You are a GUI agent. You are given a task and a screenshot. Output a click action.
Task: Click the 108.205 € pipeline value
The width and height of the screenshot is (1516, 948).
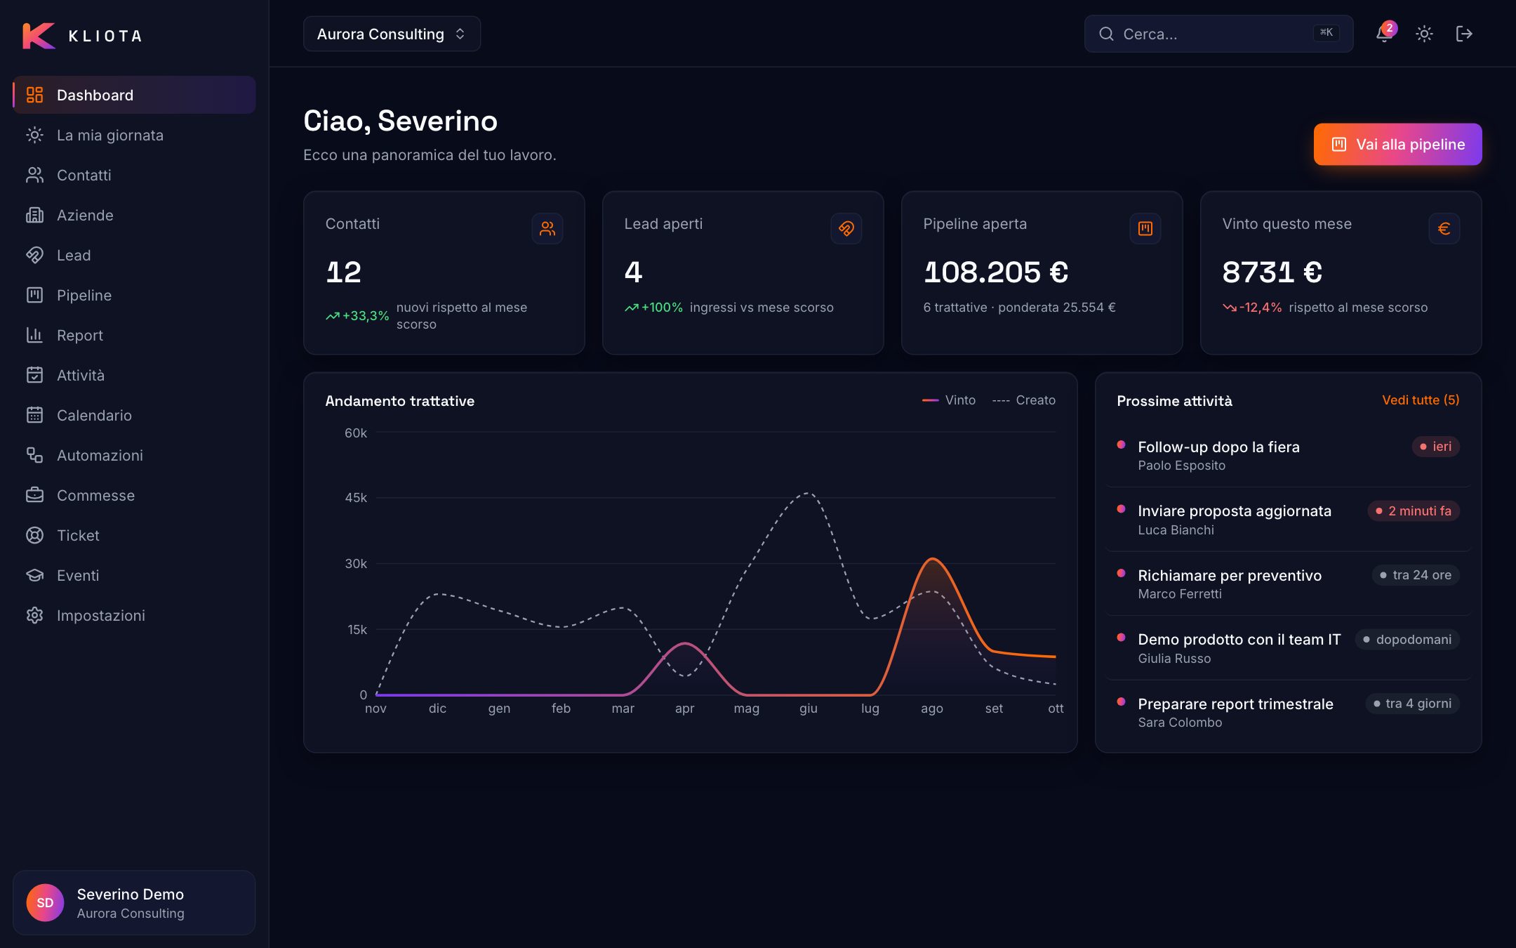[996, 272]
